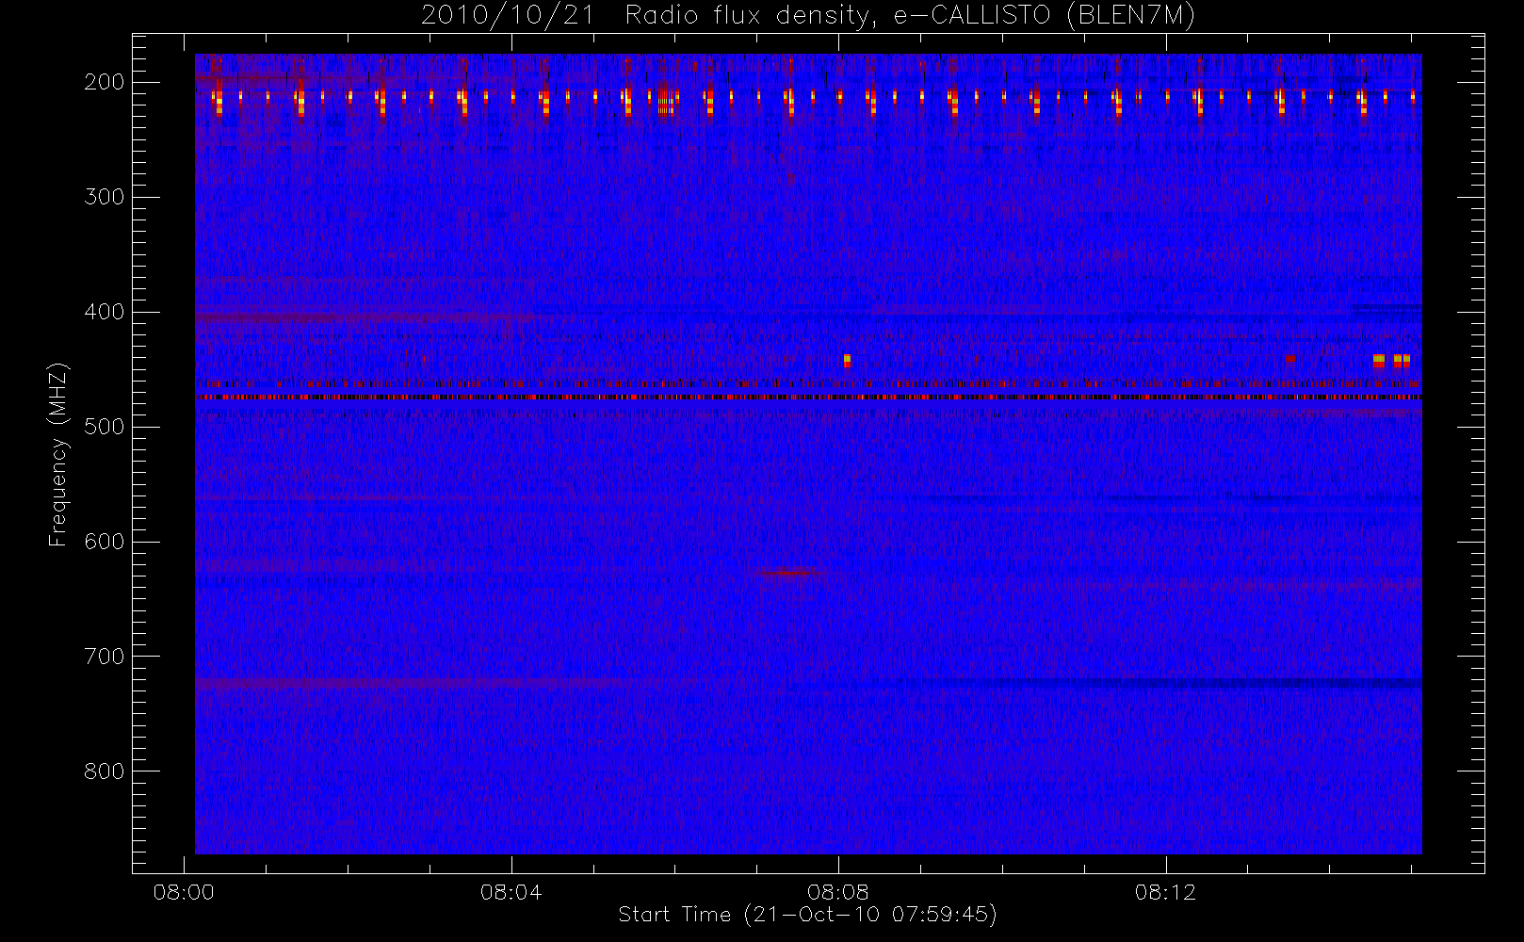Click the 800 frequency tick label
This screenshot has width=1524, height=942.
[x=105, y=771]
